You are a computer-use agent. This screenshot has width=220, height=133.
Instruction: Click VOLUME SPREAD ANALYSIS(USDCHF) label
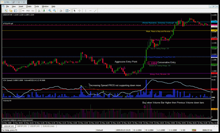click(x=18, y=120)
